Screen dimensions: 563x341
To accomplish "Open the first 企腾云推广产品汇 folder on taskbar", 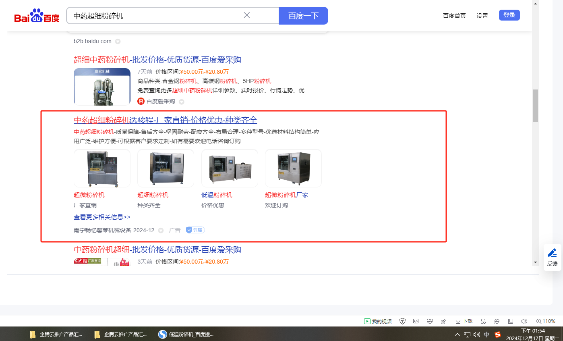I will 56,334.
